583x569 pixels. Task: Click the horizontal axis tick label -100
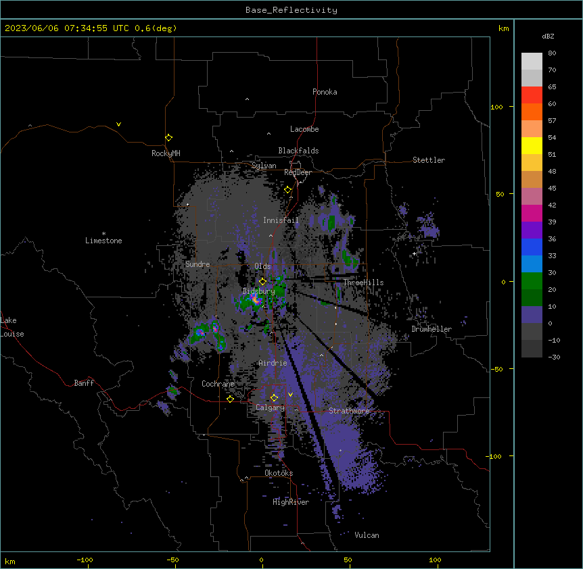click(85, 560)
